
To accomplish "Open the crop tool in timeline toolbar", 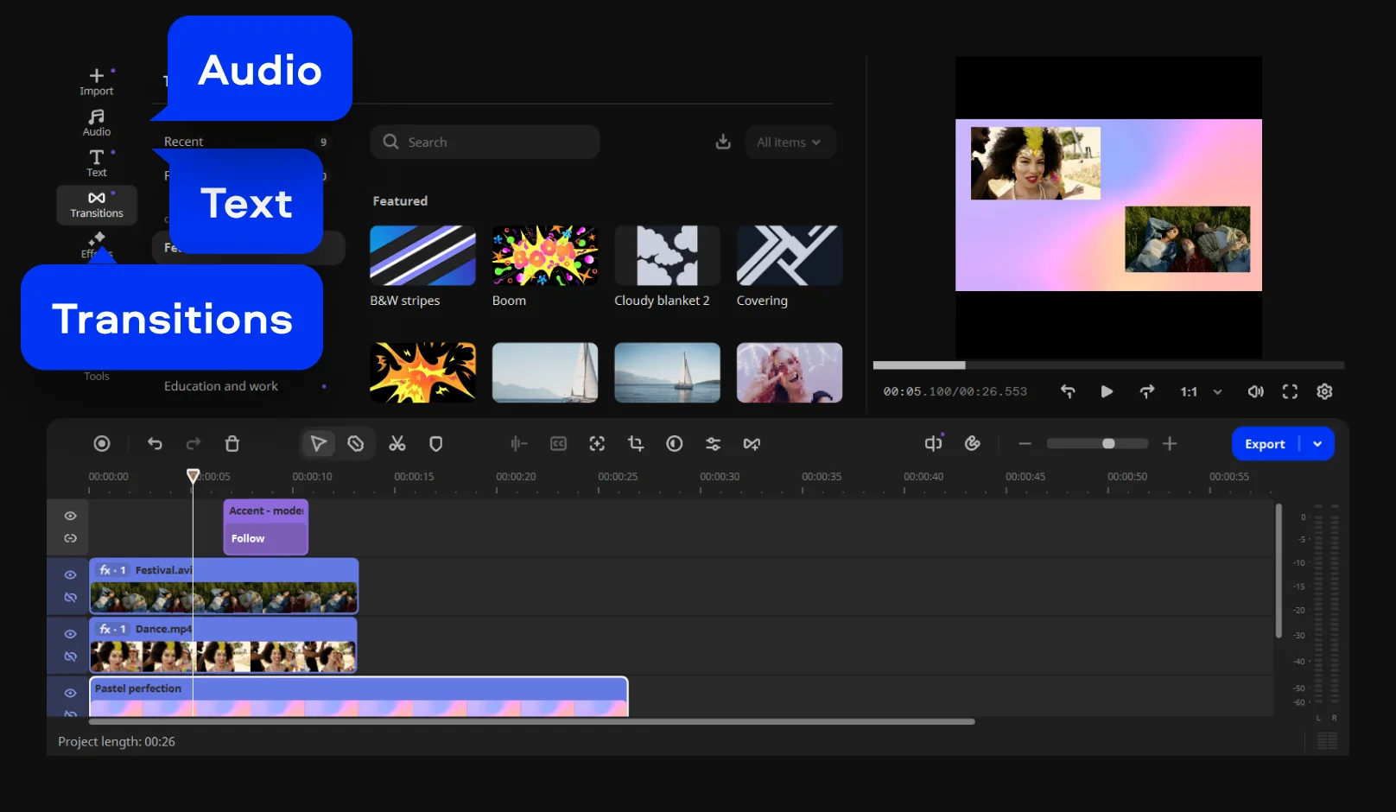I will (636, 444).
